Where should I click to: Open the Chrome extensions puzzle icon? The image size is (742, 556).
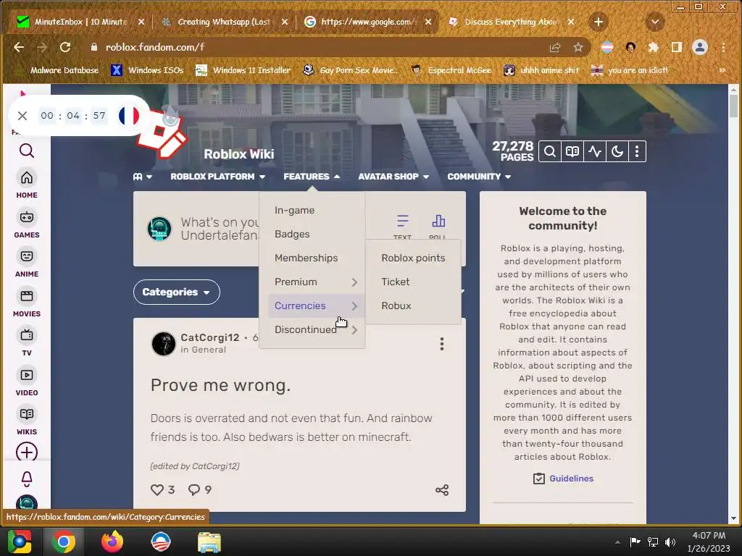[653, 47]
